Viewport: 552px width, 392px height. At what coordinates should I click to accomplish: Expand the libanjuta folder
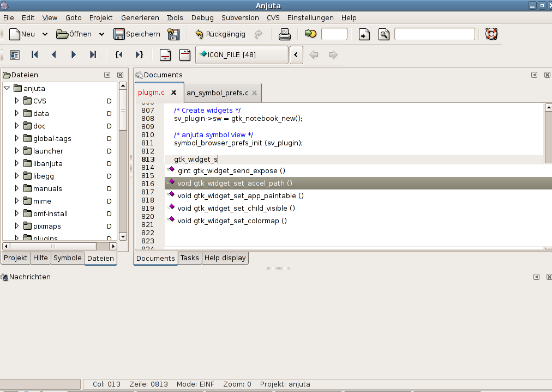[16, 163]
